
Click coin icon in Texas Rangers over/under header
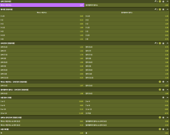(160, 82)
